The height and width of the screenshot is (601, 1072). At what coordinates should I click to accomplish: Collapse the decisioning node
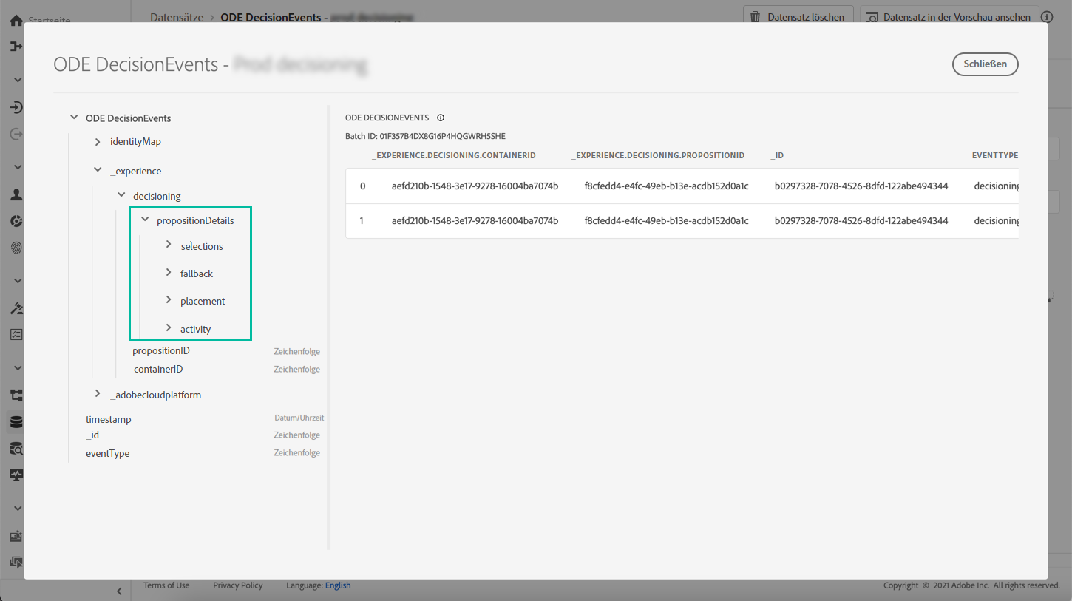tap(121, 196)
